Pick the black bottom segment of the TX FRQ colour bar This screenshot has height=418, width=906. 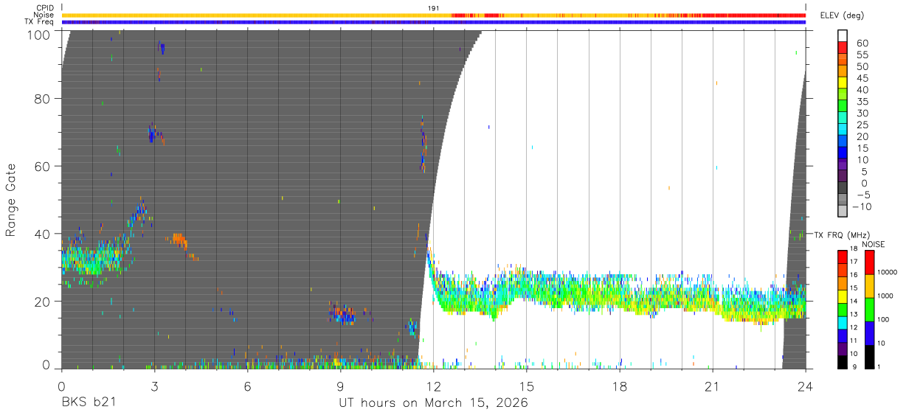click(843, 362)
